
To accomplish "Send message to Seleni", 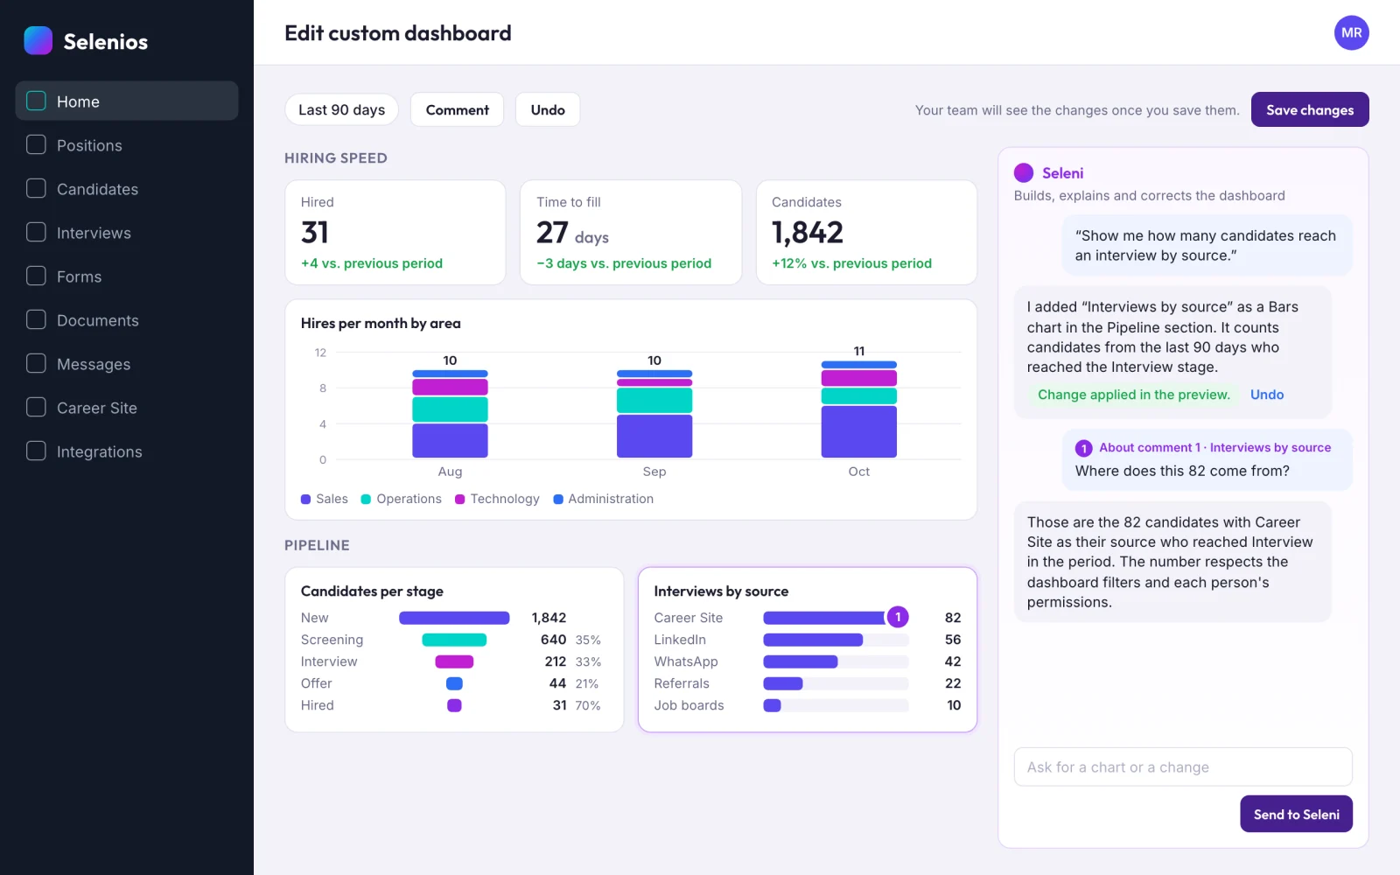I will 1296,814.
